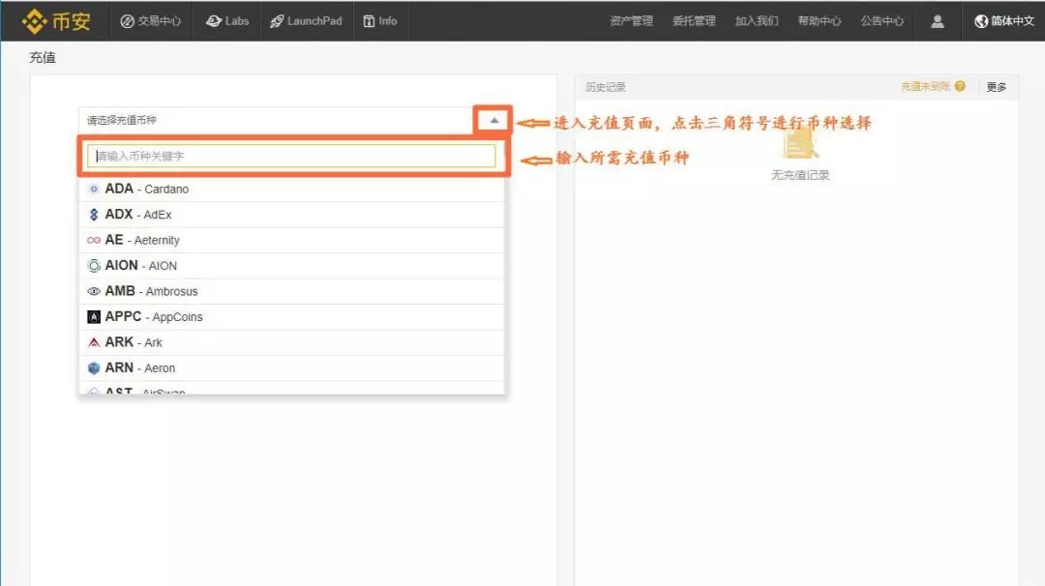Image resolution: width=1045 pixels, height=586 pixels.
Task: Choose ADX - AdEx coin
Action: 291,215
